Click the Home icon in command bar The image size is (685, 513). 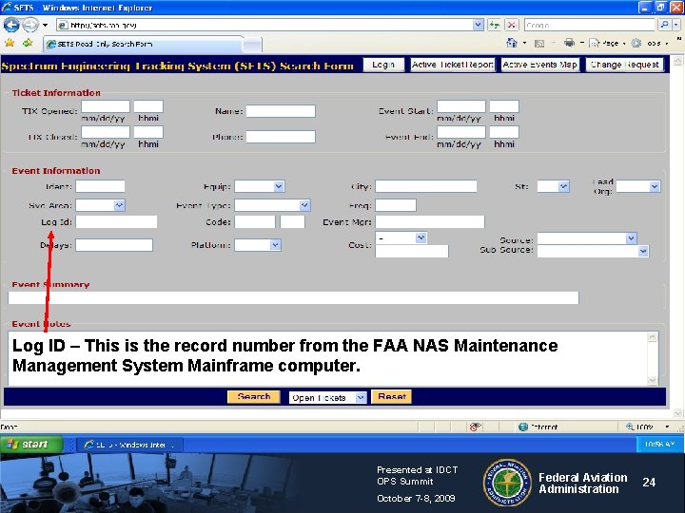pyautogui.click(x=512, y=43)
